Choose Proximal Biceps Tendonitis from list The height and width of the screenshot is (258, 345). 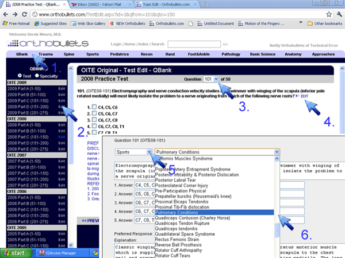click(182, 202)
